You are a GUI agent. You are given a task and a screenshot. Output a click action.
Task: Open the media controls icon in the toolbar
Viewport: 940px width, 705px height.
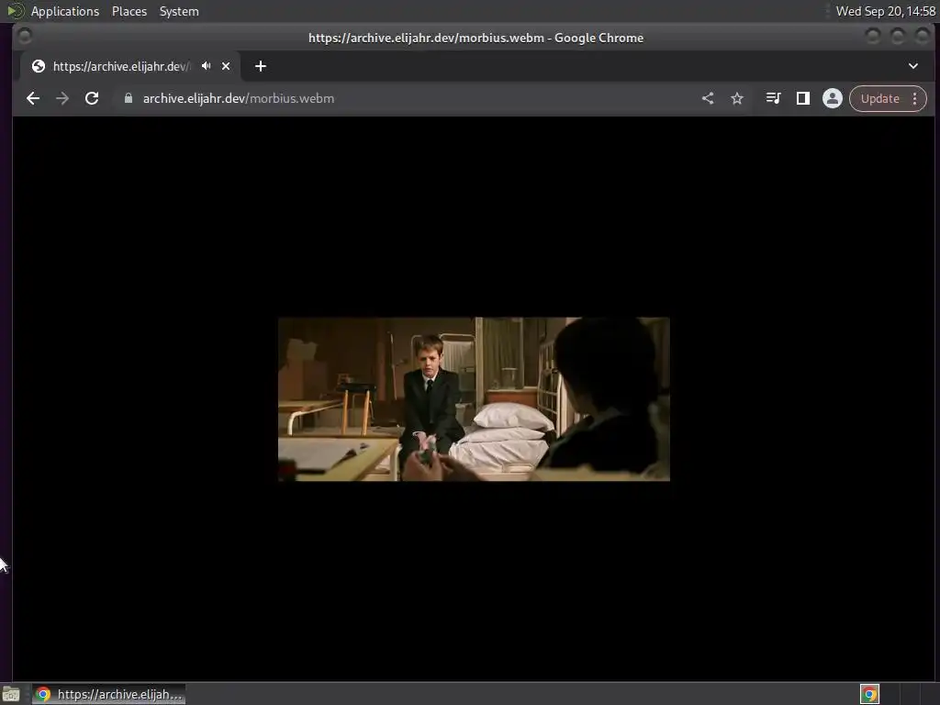tap(773, 98)
